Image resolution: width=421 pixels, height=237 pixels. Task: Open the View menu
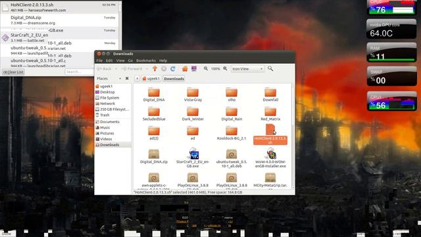click(x=120, y=61)
